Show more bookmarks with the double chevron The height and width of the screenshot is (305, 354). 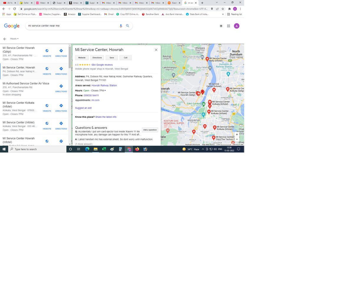223,14
